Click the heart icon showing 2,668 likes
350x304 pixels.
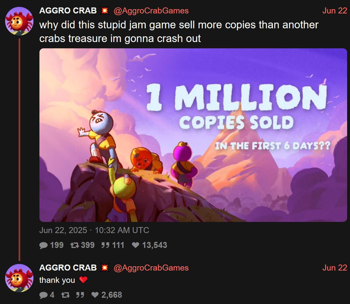coord(95,295)
